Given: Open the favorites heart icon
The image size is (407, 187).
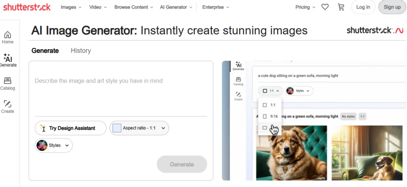Looking at the screenshot, I should [x=325, y=7].
